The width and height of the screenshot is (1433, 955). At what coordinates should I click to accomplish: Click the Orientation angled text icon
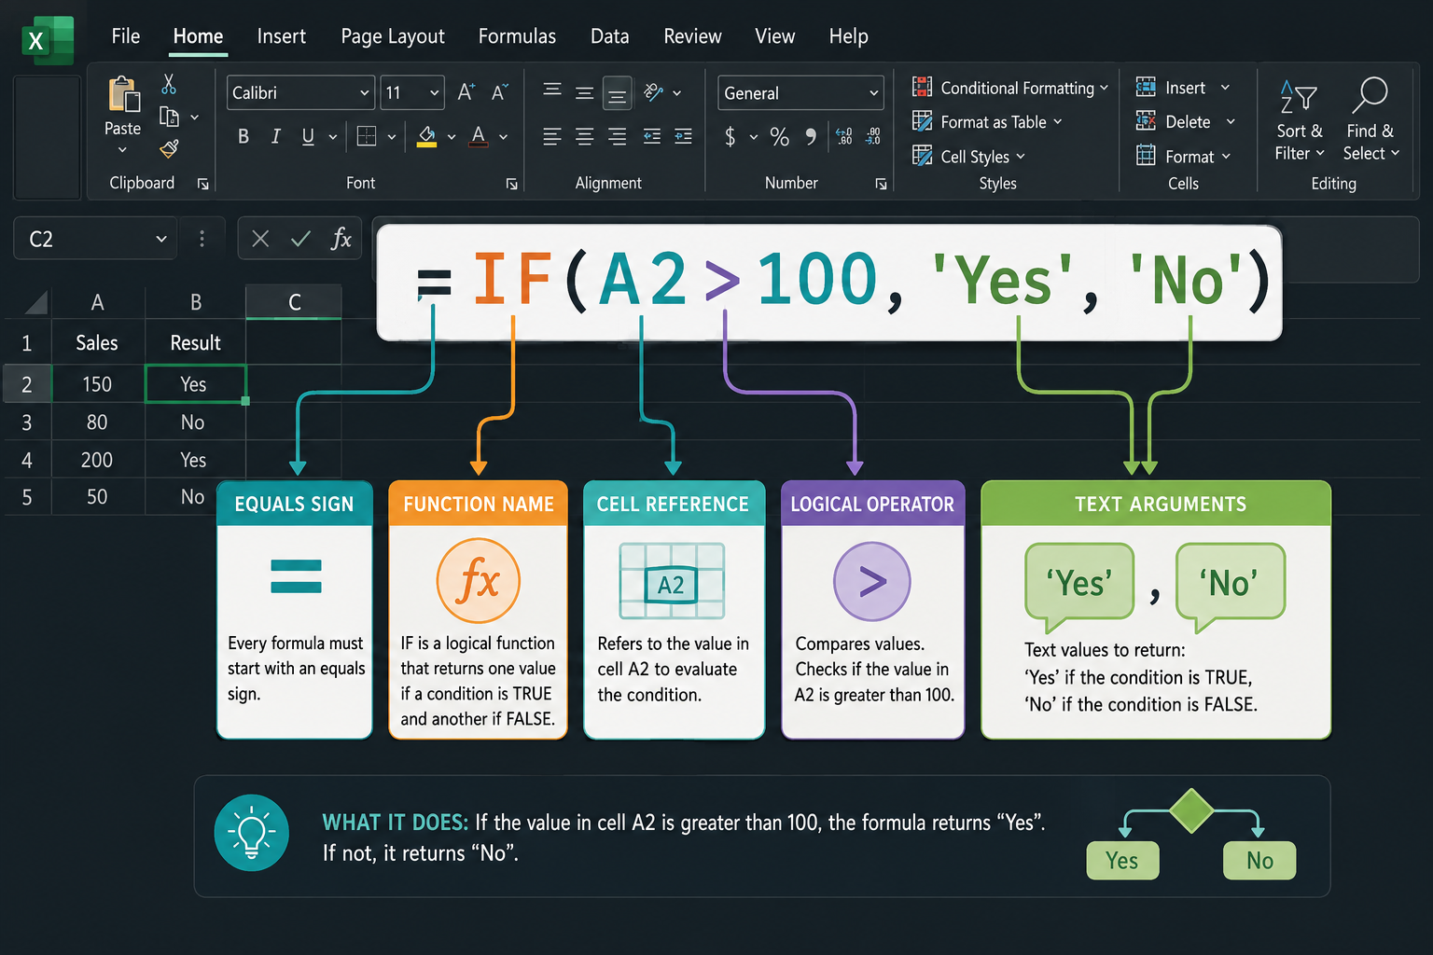click(654, 91)
